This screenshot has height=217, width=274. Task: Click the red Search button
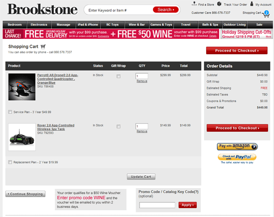(166, 9)
